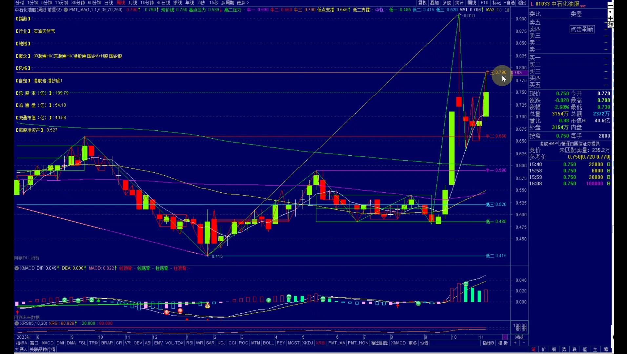Select KDJ indicator tab
Viewport: 627px width, 354px height.
tap(222, 343)
